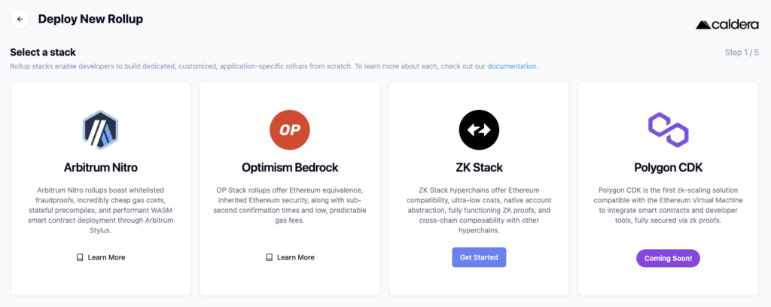Viewport: 771px width, 307px height.
Task: Select the ZK Stack card title
Action: pyautogui.click(x=479, y=167)
